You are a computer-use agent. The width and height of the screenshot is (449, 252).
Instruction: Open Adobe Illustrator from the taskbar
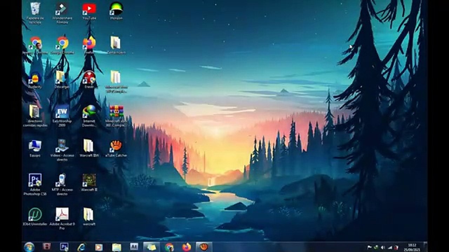[134, 247]
